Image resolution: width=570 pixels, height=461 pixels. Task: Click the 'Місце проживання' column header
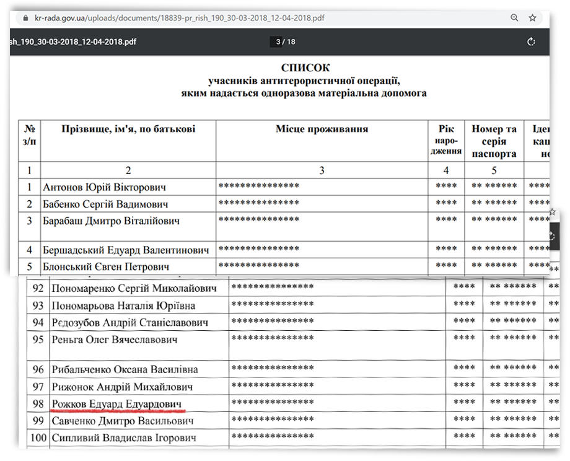tap(322, 129)
